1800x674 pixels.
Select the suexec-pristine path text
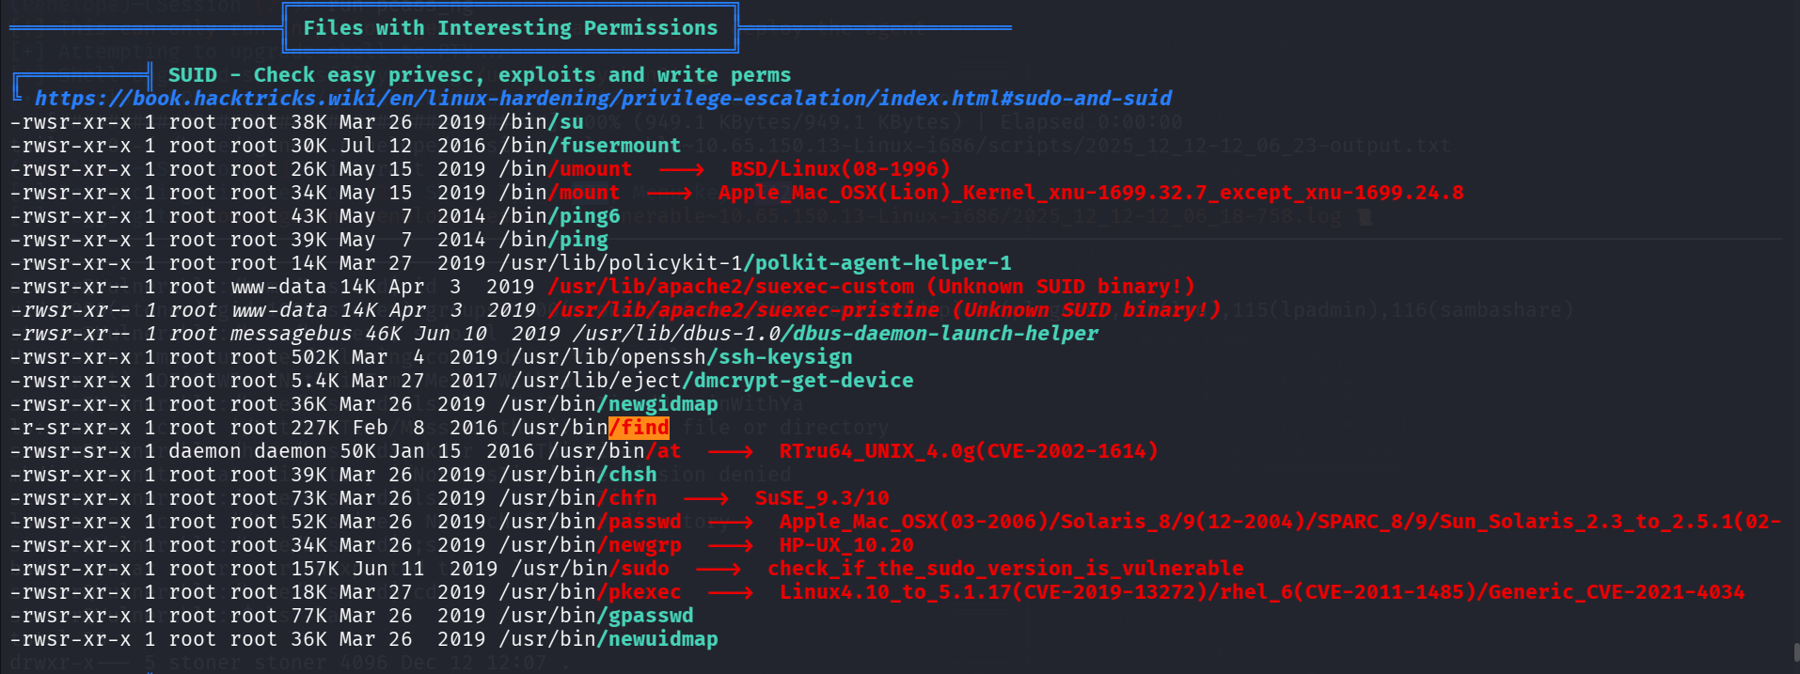click(x=744, y=310)
